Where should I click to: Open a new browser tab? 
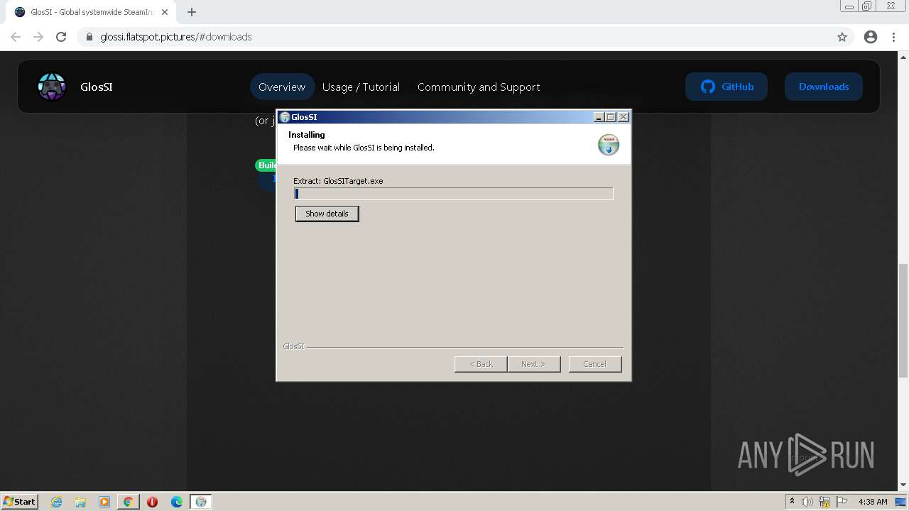(192, 12)
